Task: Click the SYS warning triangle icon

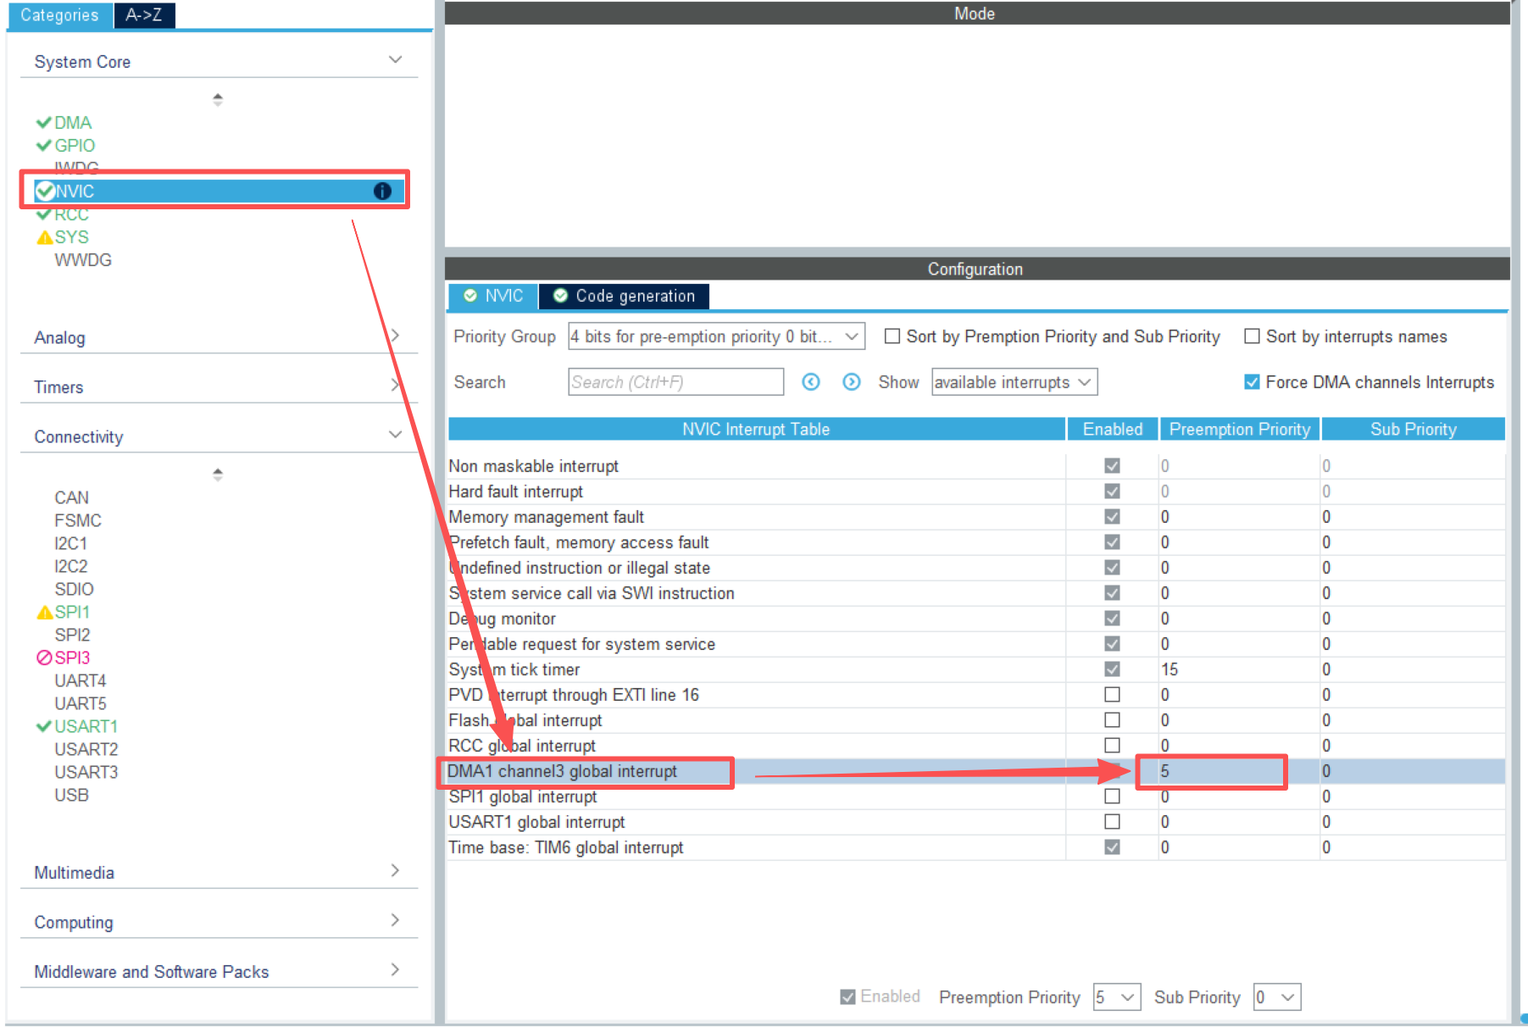Action: [44, 237]
